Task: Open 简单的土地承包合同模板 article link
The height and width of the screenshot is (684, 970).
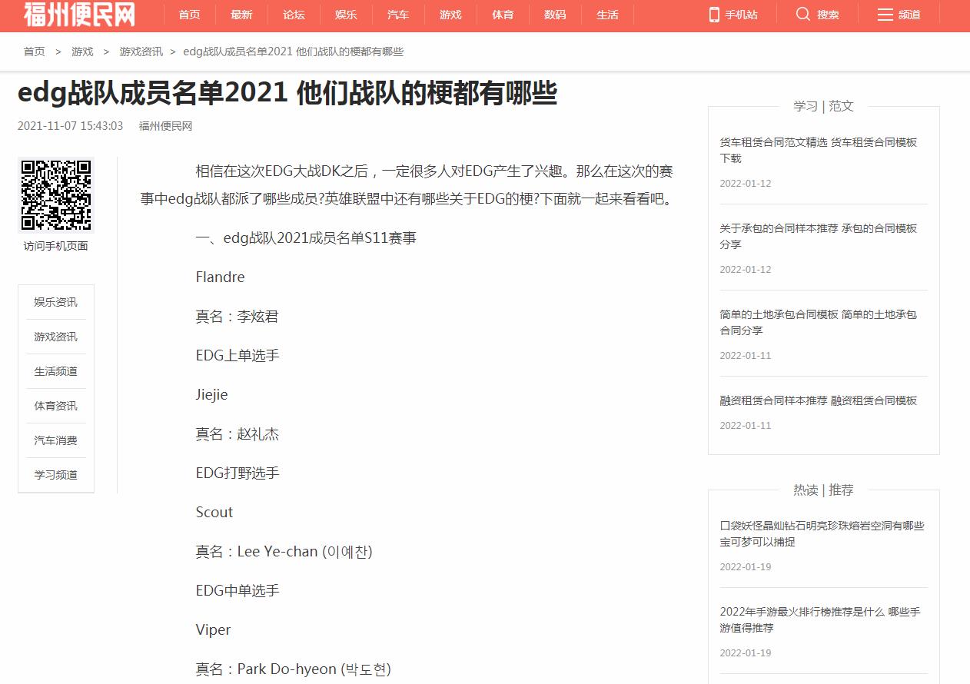Action: pyautogui.click(x=819, y=322)
